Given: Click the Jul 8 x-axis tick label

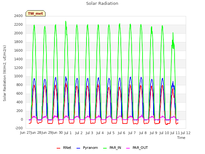Looking at the screenshot, I should click(143, 133).
